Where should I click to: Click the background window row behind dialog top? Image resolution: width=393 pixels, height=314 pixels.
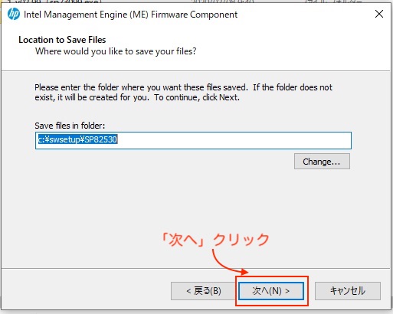point(196,2)
